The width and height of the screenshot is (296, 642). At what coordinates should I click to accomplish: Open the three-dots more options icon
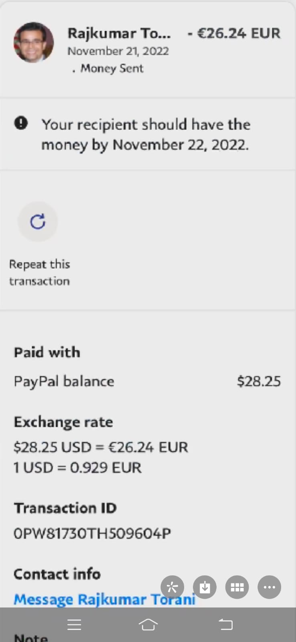[269, 587]
